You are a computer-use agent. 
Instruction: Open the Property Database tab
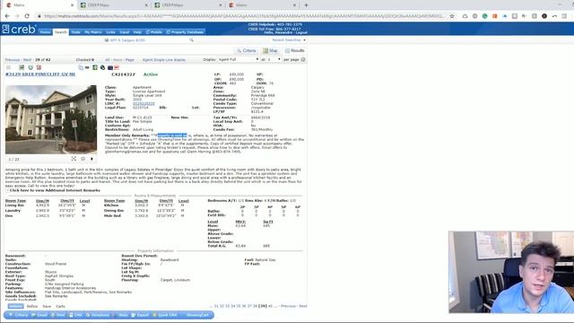(x=185, y=32)
